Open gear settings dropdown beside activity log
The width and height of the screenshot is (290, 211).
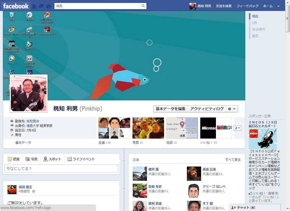point(232,109)
